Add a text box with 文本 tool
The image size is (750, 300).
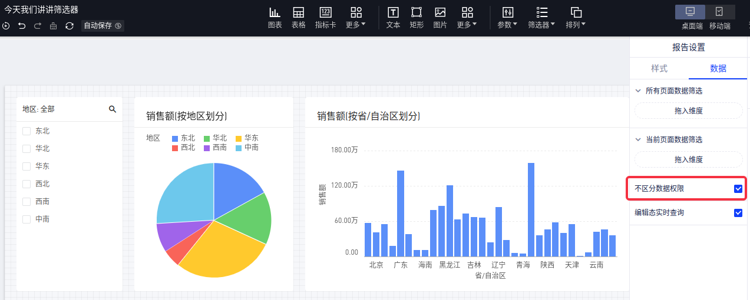[393, 18]
